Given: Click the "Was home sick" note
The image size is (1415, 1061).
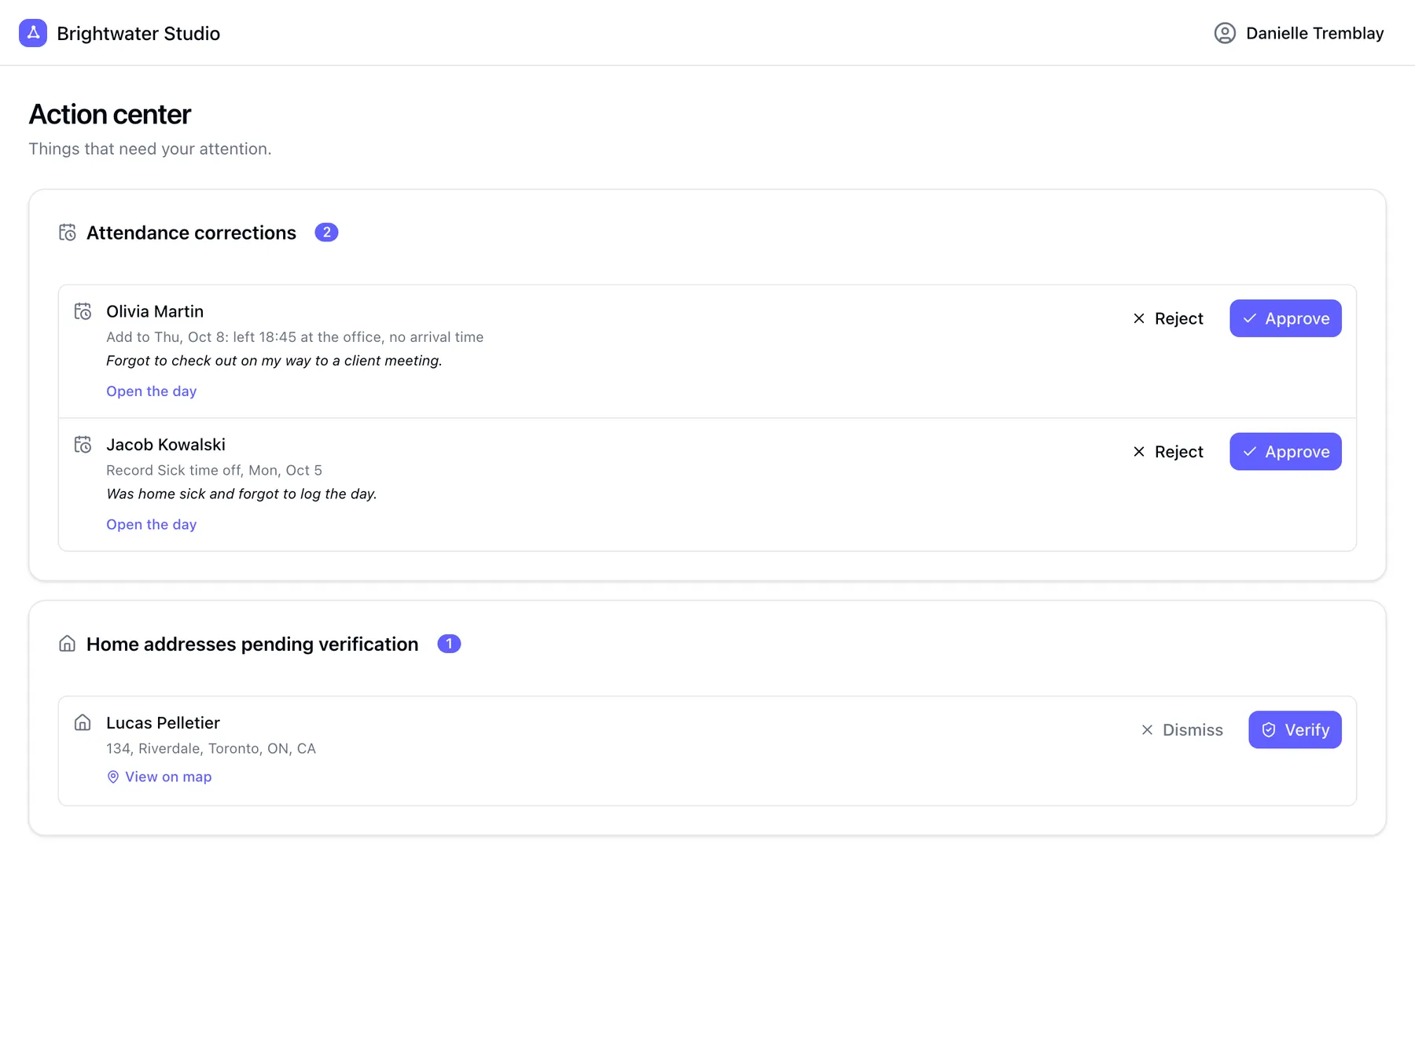Looking at the screenshot, I should pos(241,494).
